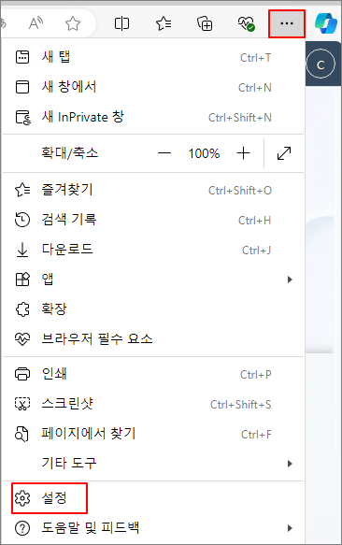Click the Ctrl+P shortcut text
This screenshot has width=342, height=545.
click(255, 375)
